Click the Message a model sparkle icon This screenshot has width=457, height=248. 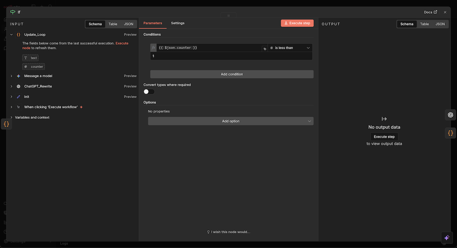19,76
